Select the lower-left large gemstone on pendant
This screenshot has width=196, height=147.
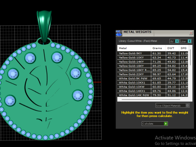click(x=10, y=100)
